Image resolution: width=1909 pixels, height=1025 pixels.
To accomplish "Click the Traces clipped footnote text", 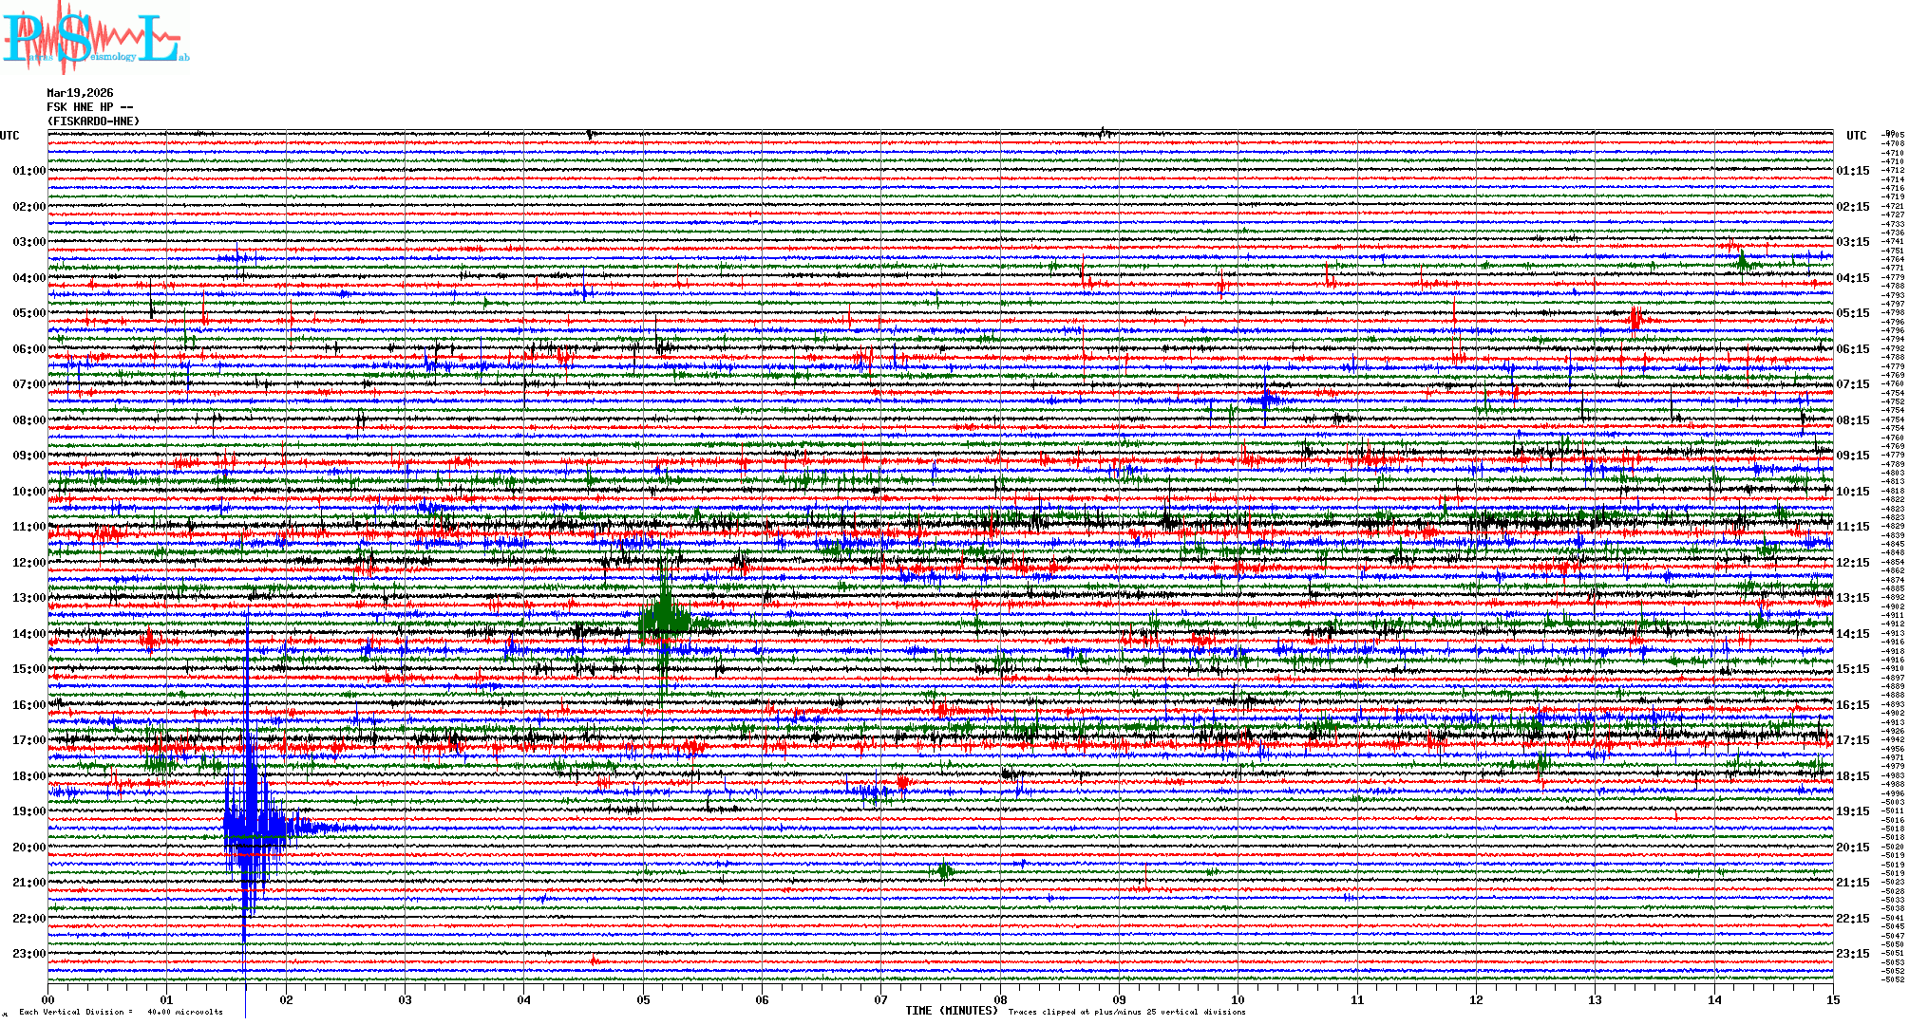I will (1126, 1012).
